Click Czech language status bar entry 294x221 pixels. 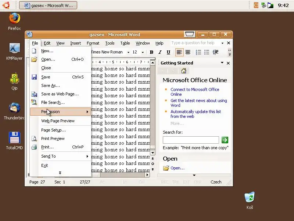coord(216,182)
